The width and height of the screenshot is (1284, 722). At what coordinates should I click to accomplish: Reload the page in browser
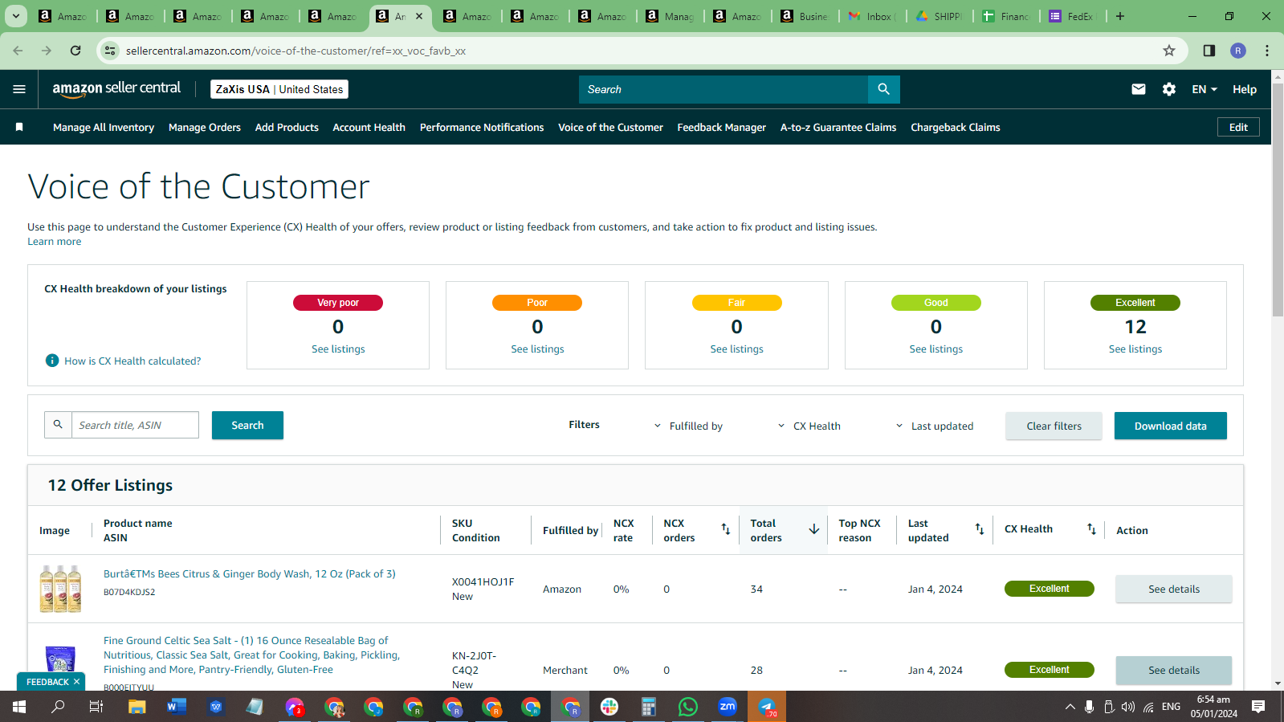coord(75,51)
